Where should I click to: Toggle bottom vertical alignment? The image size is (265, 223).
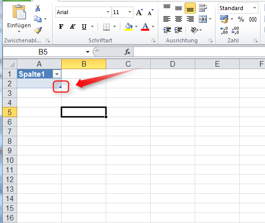[x=190, y=8]
